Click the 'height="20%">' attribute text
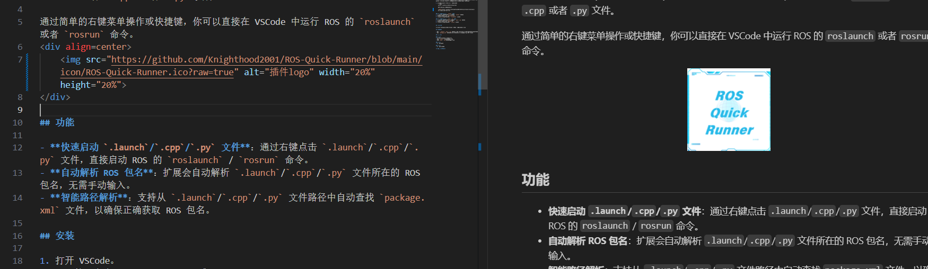The width and height of the screenshot is (928, 269). 93,85
